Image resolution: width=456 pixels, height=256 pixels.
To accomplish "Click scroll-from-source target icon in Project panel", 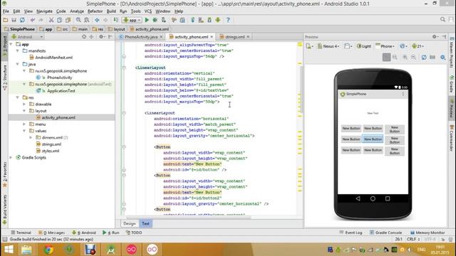I will (x=84, y=37).
